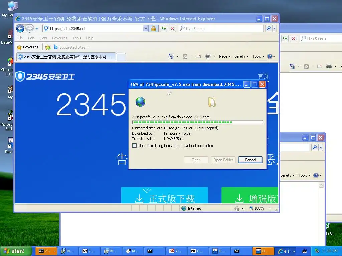This screenshot has width=342, height=256.
Task: Click the Home icon in front IE command bar
Action: [x=171, y=56]
